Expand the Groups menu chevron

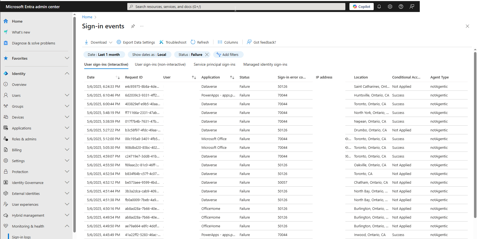tap(67, 106)
